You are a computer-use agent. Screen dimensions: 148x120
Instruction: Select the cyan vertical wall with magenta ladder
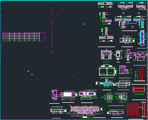click(x=142, y=38)
